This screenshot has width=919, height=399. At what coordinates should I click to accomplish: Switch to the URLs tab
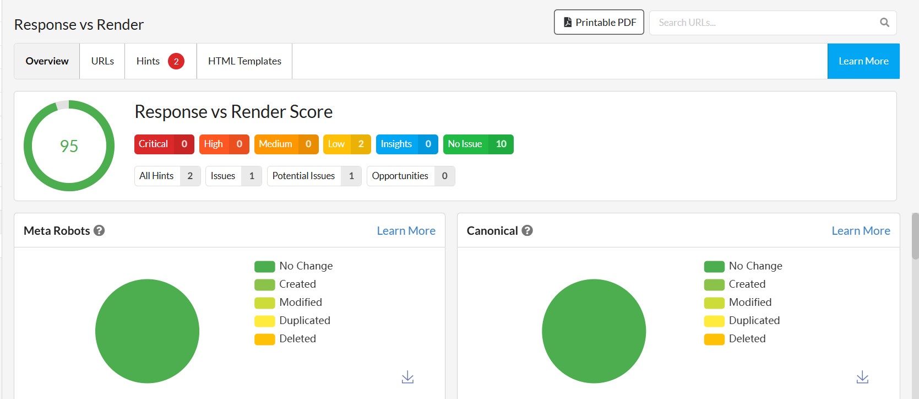pyautogui.click(x=102, y=61)
